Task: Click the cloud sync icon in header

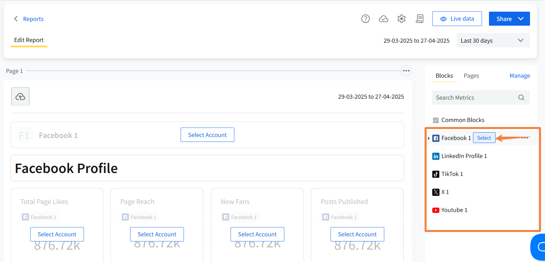Action: [384, 19]
